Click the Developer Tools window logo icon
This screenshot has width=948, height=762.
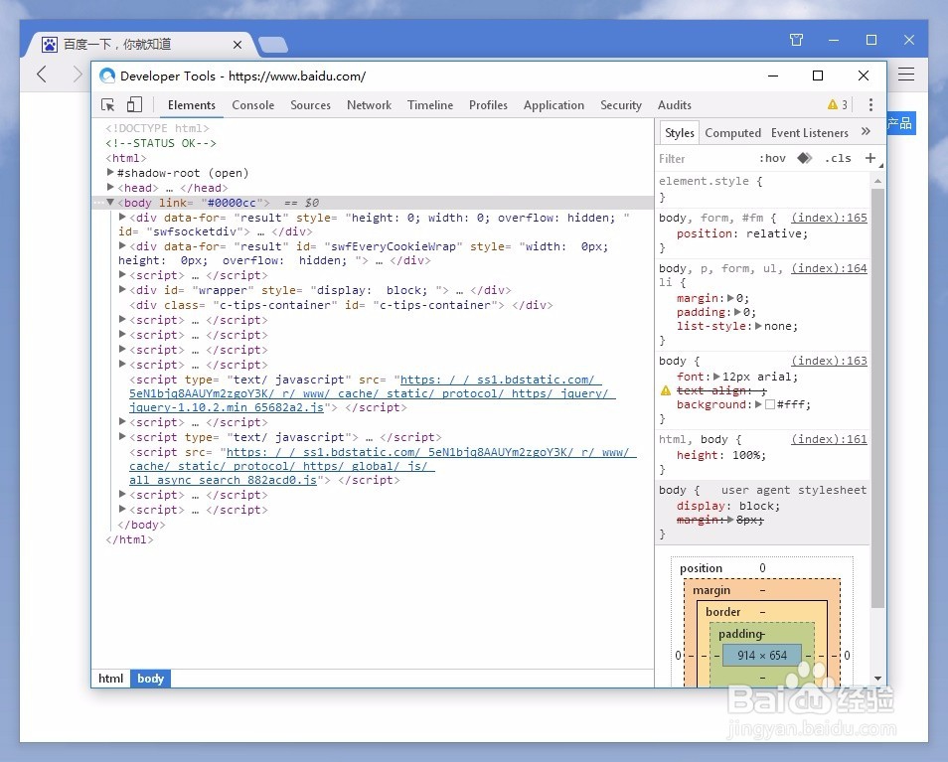point(107,76)
